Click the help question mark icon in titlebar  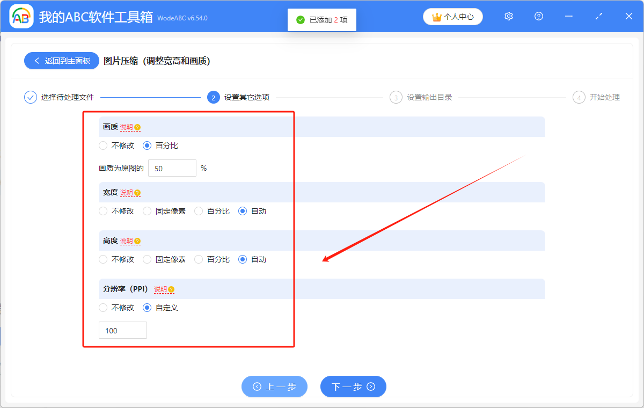coord(538,16)
